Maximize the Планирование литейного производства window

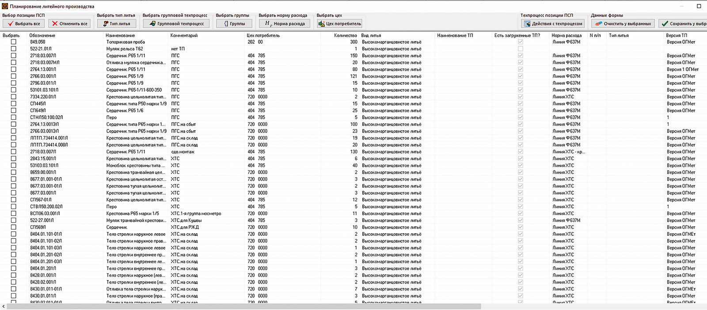point(699,6)
